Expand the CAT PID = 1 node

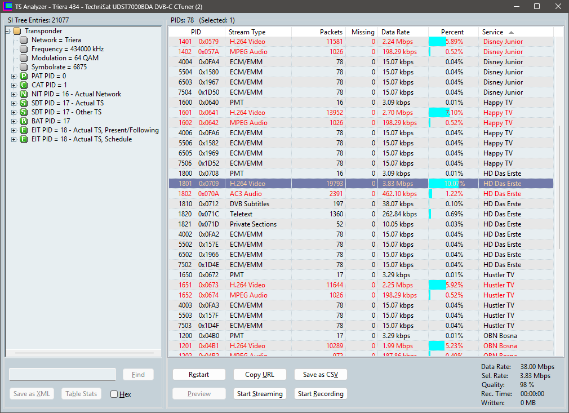coord(14,85)
